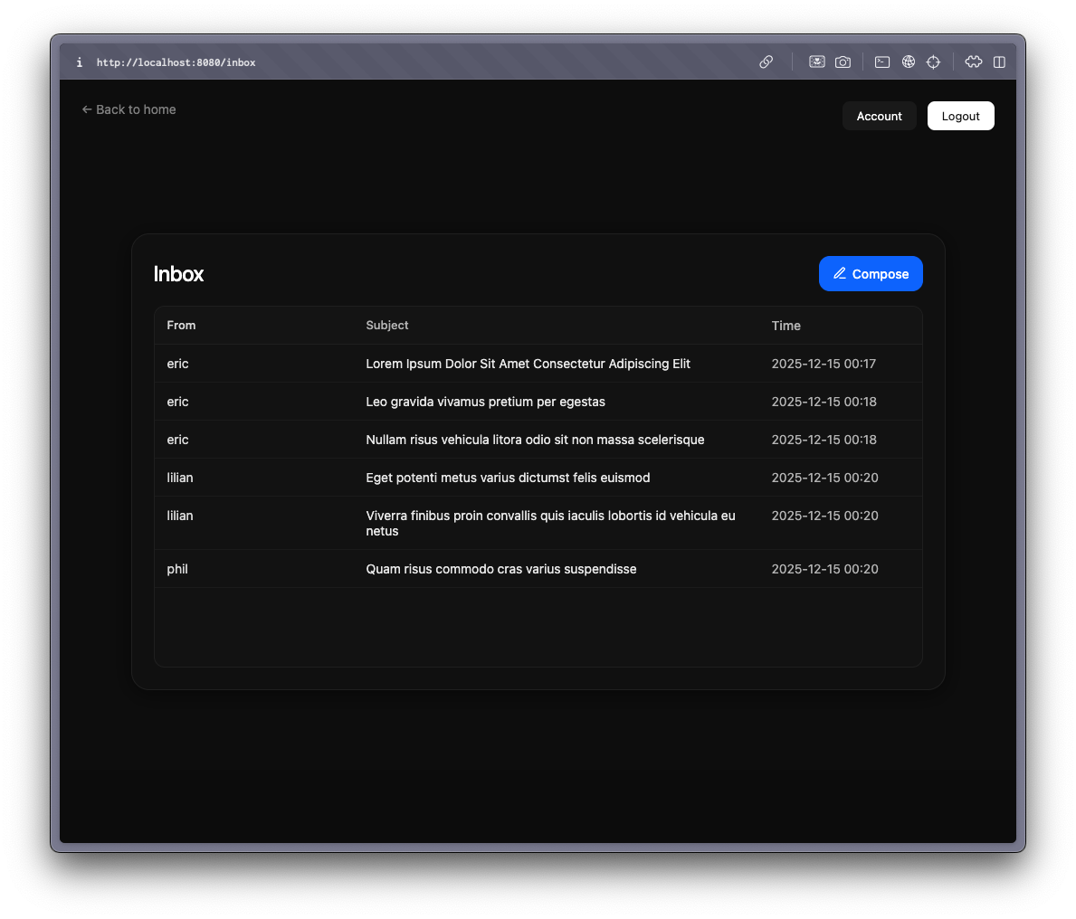Click the URL address field
Viewport: 1076px width, 919px height.
point(176,62)
